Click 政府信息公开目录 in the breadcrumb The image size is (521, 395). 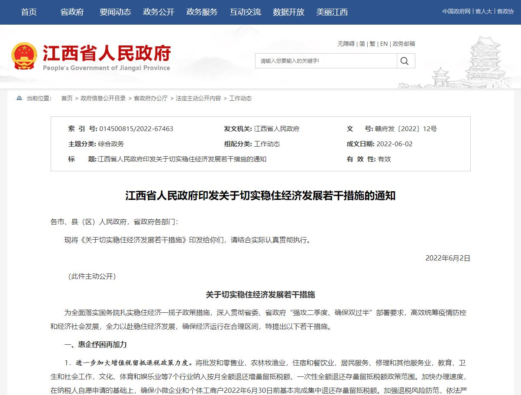103,98
